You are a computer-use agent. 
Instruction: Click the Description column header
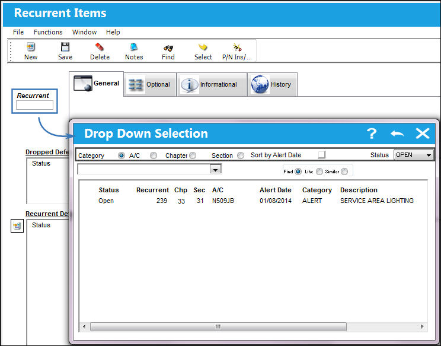tap(359, 190)
